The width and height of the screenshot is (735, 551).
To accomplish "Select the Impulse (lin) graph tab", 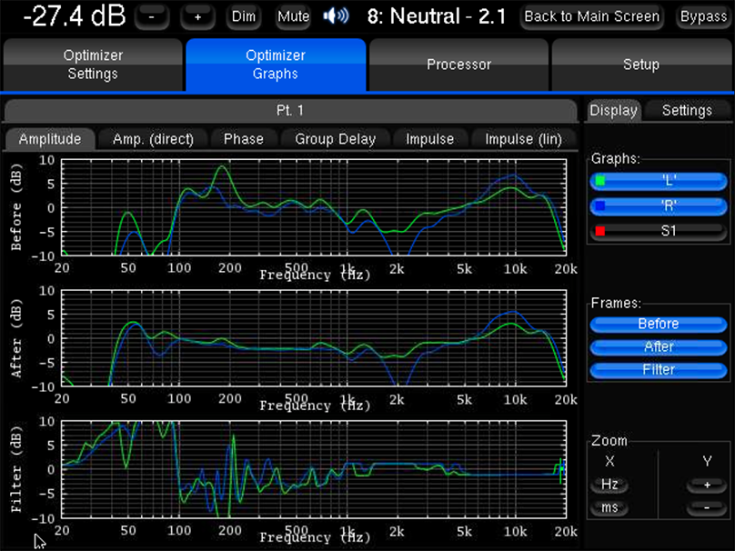I will [523, 139].
